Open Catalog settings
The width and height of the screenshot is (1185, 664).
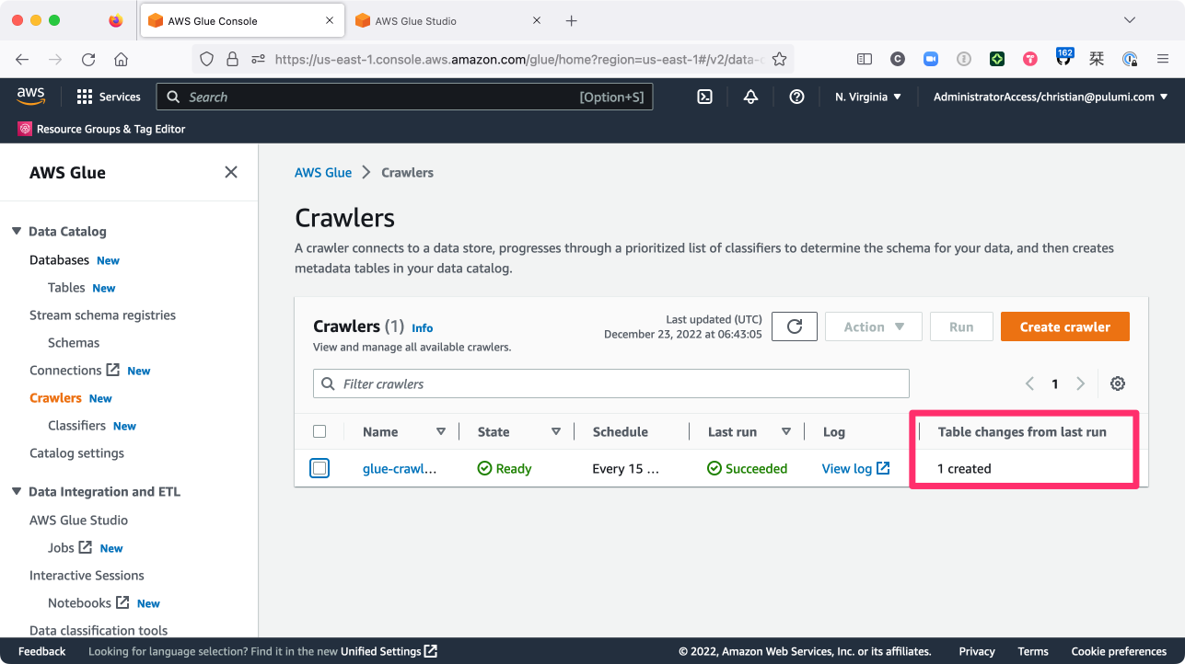[76, 452]
